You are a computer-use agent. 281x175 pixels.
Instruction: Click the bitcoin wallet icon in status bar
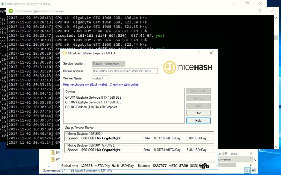204,166
